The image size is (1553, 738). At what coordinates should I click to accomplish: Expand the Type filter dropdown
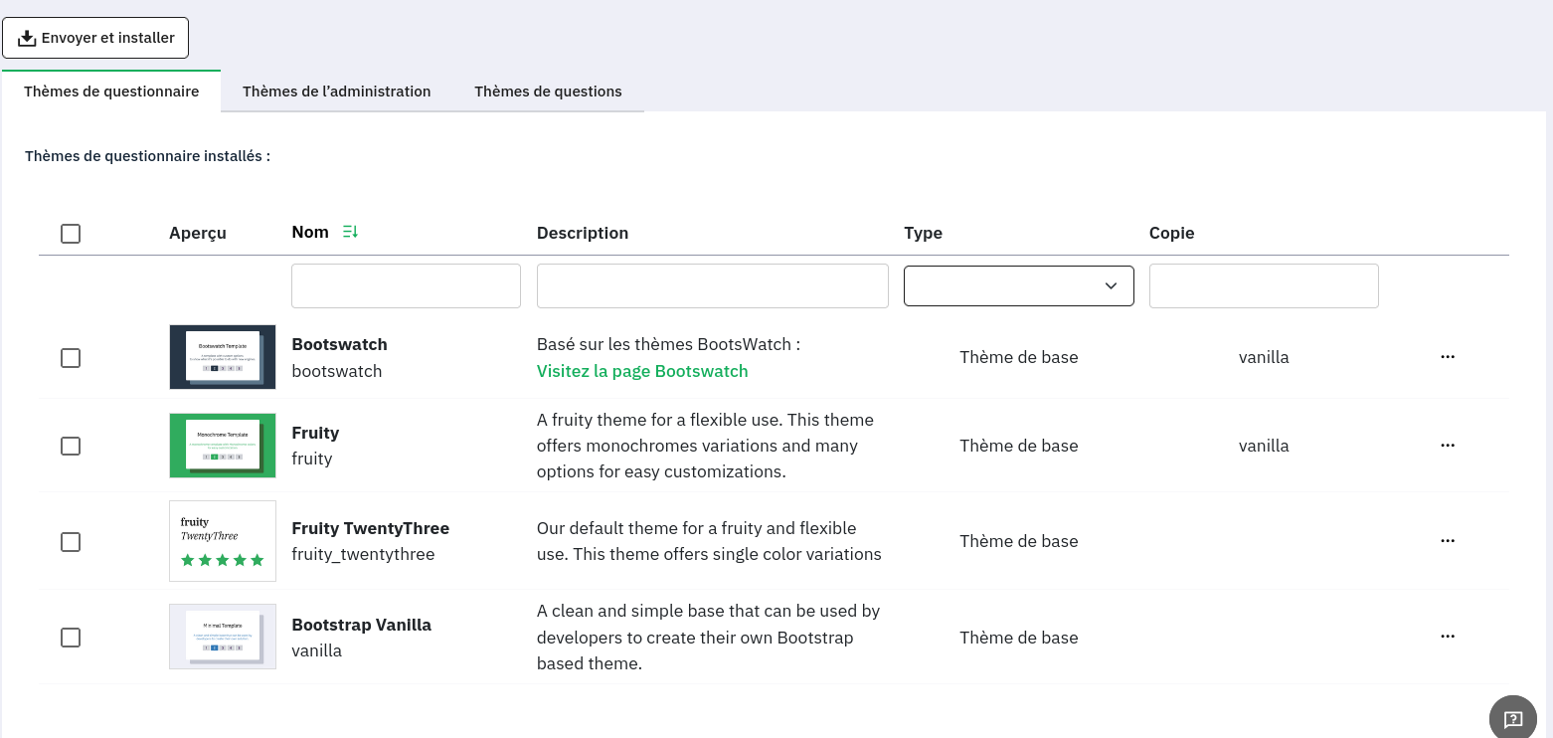(x=1018, y=286)
